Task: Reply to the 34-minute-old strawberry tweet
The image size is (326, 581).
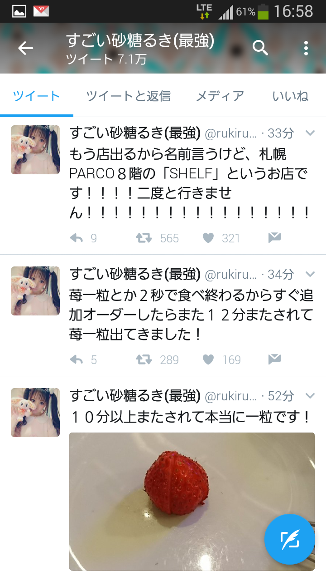Action: coord(77,359)
